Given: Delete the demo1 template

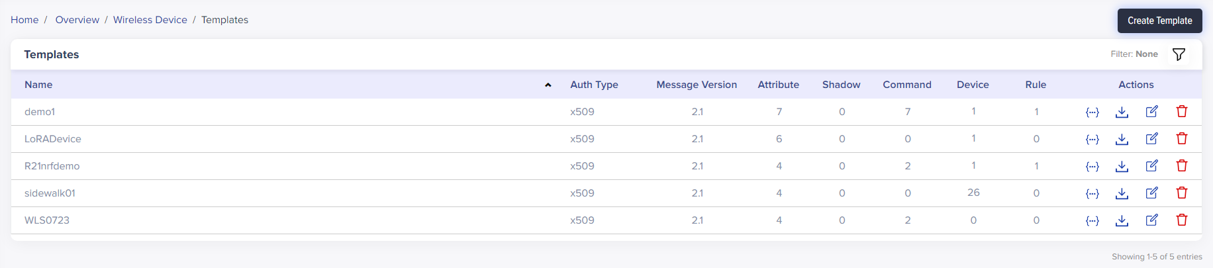Looking at the screenshot, I should click(1182, 111).
